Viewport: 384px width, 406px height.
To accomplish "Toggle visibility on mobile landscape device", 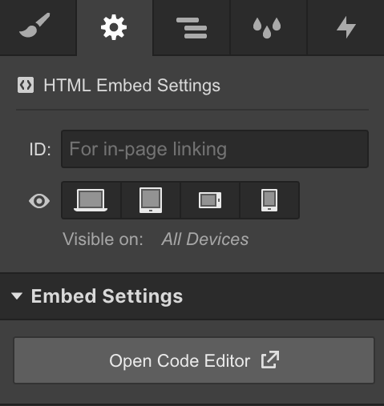I will (210, 200).
